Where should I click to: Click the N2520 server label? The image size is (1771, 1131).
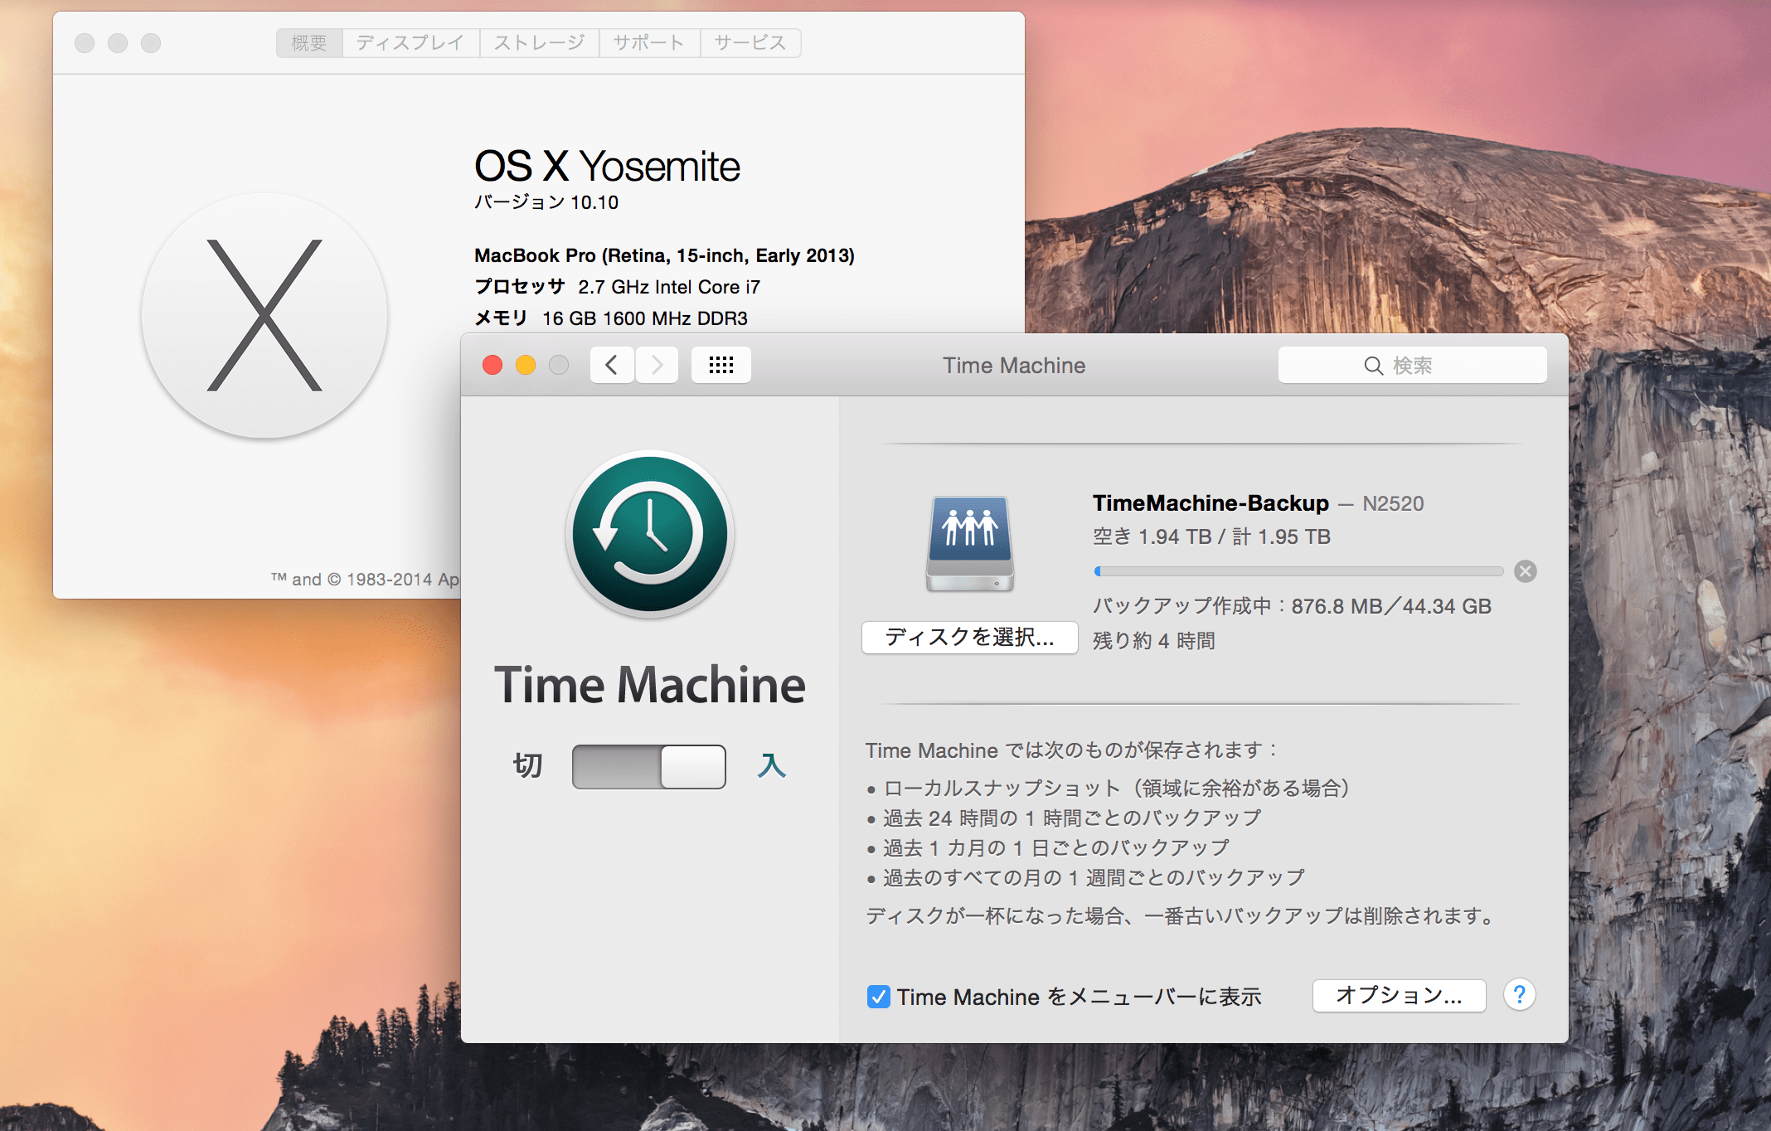[1393, 503]
